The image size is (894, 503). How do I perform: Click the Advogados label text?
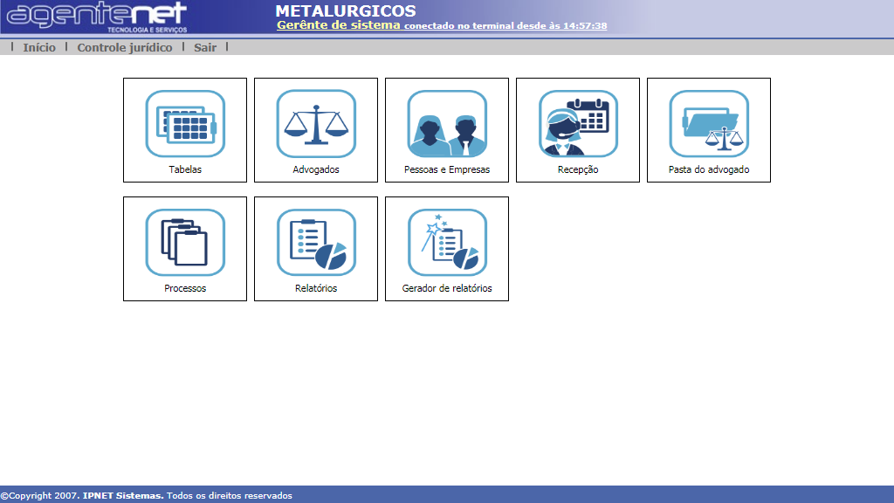tap(316, 169)
